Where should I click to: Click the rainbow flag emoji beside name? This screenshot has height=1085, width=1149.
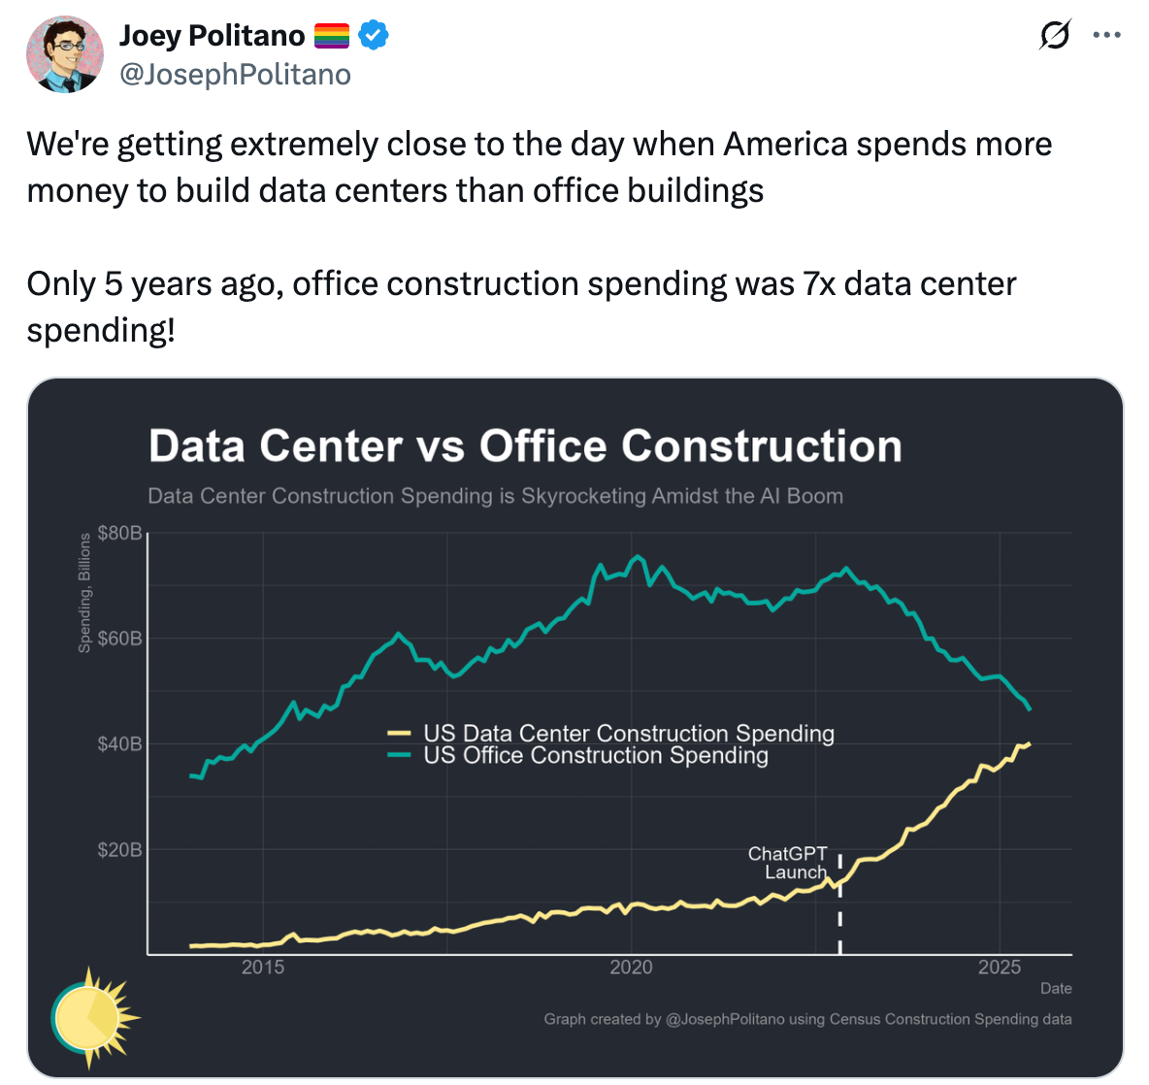tap(332, 35)
